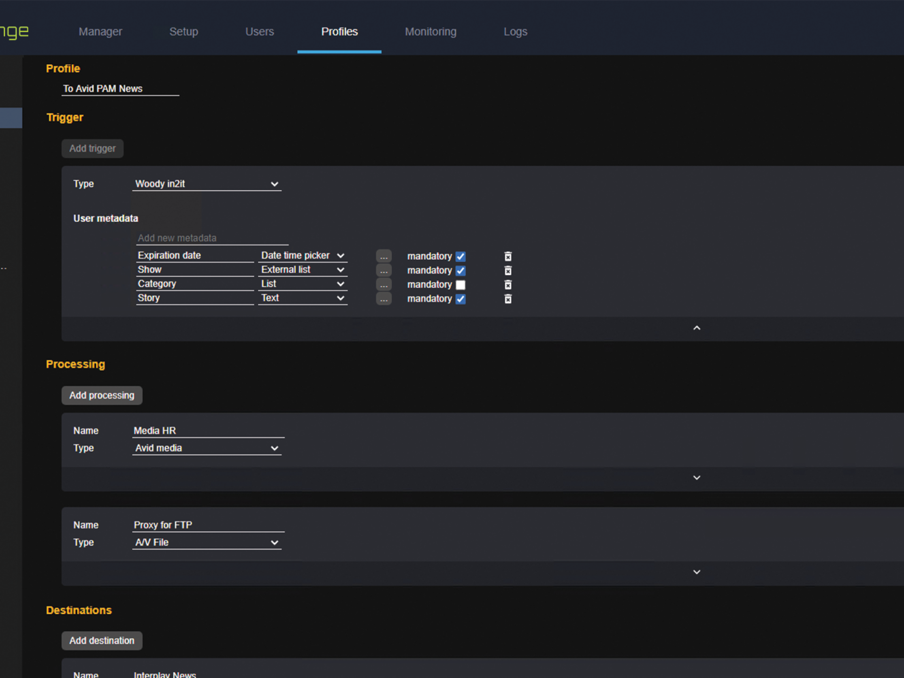Viewport: 904px width, 678px height.
Task: Select the highlighted sidebar profile item
Action: point(11,118)
